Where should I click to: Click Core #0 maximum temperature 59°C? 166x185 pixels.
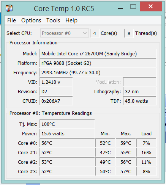coord(126,143)
